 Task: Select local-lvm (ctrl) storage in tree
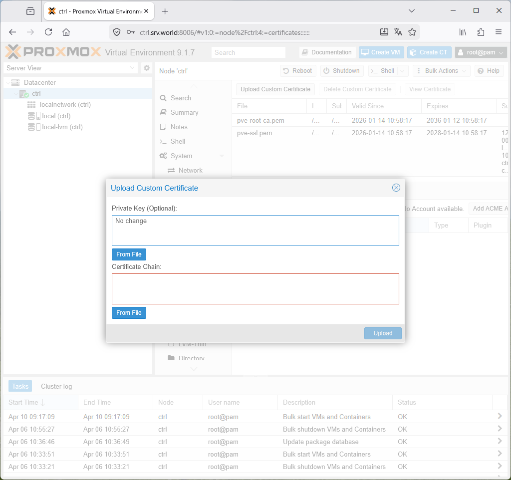coord(62,127)
